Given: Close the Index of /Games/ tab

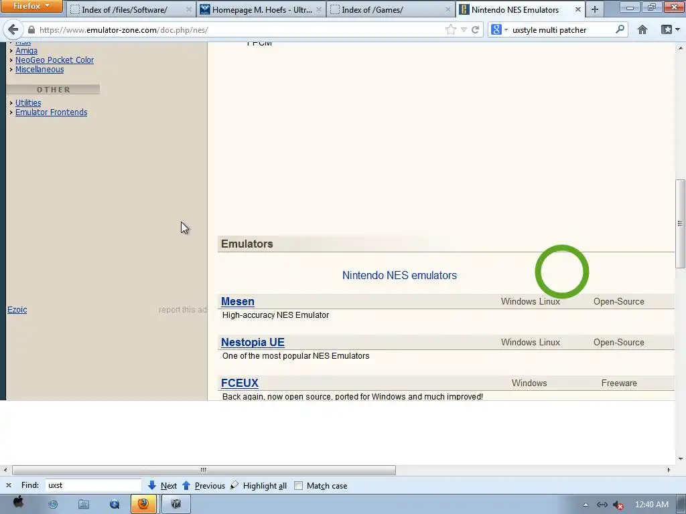Looking at the screenshot, I should tap(448, 9).
